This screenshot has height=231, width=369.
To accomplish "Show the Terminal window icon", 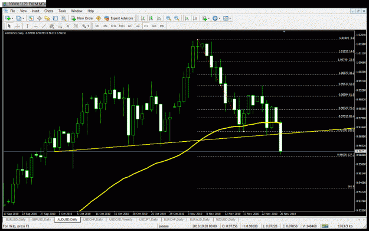I will 55,18.
